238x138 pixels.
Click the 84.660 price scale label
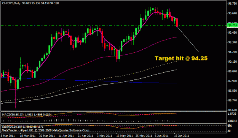pyautogui.click(x=233, y=110)
